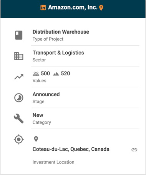Click the jobs people icon beside 500

[x=36, y=74]
